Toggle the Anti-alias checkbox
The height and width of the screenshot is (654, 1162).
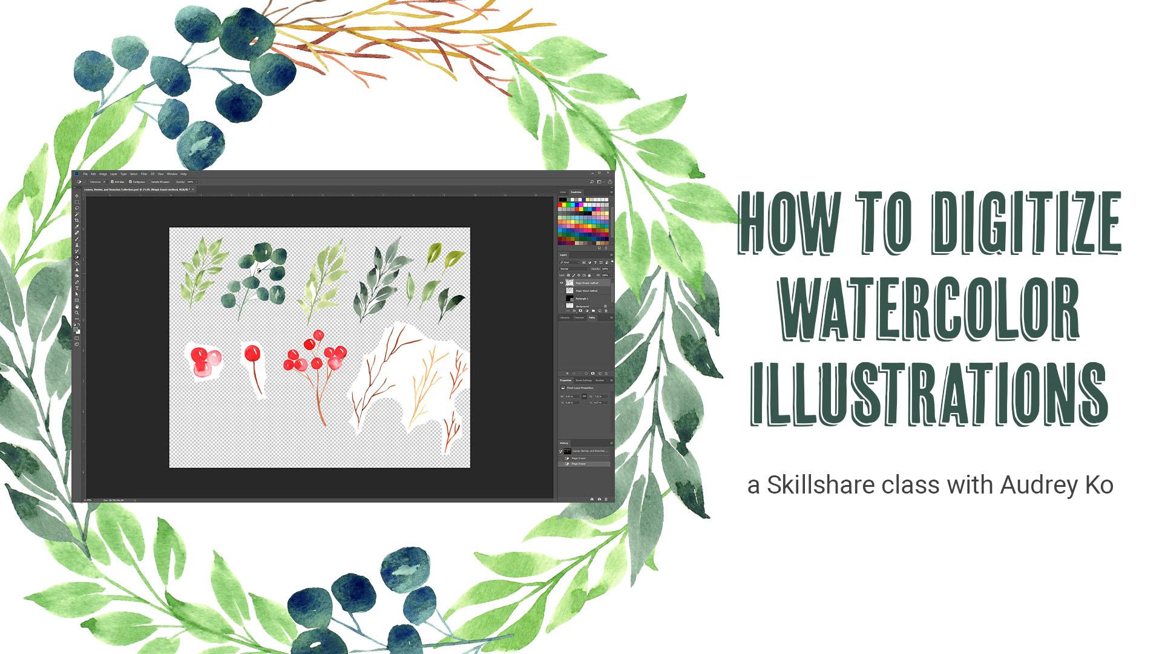pos(113,182)
